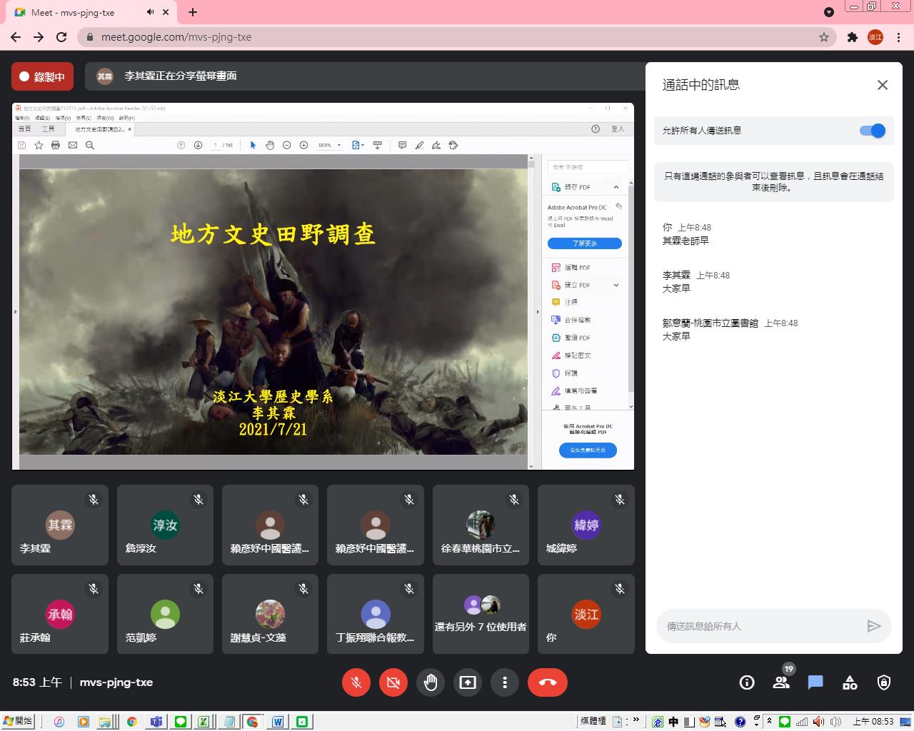Reload the Meet page
The height and width of the screenshot is (731, 914).
pyautogui.click(x=61, y=37)
